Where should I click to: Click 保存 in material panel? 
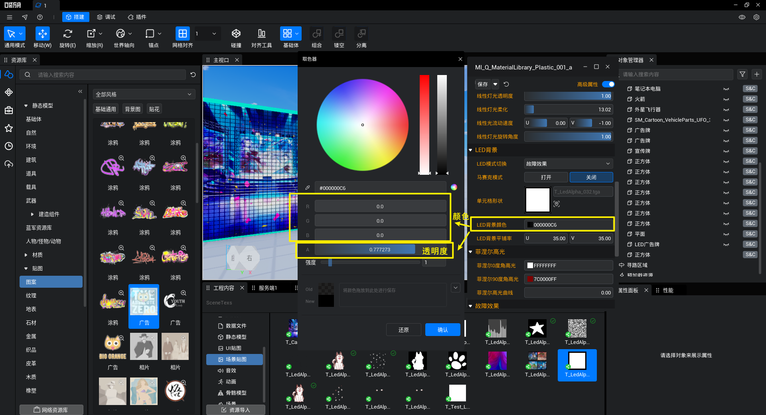pos(483,84)
